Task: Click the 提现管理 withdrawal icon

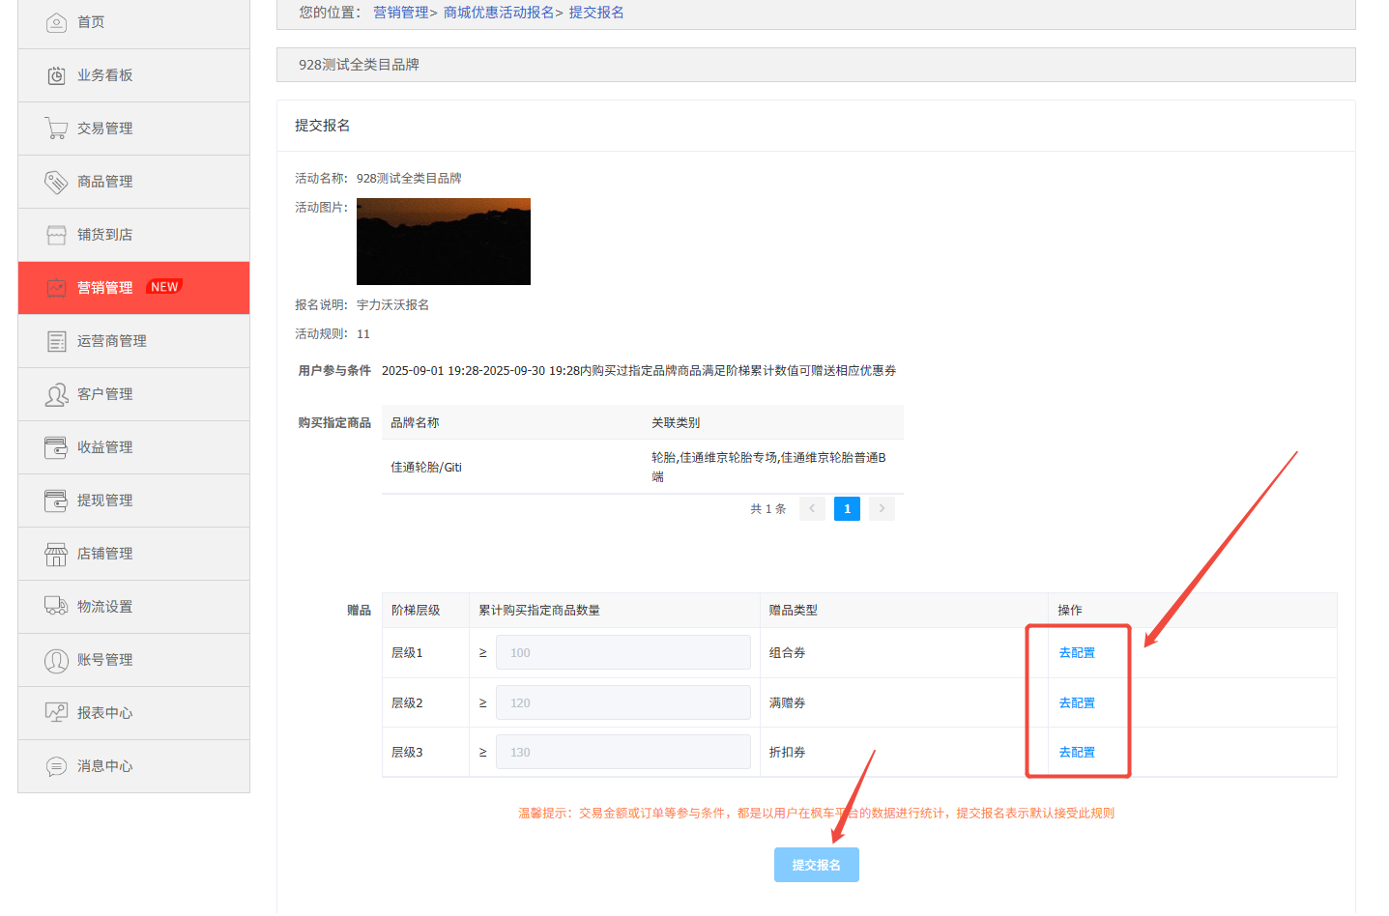Action: pyautogui.click(x=56, y=500)
